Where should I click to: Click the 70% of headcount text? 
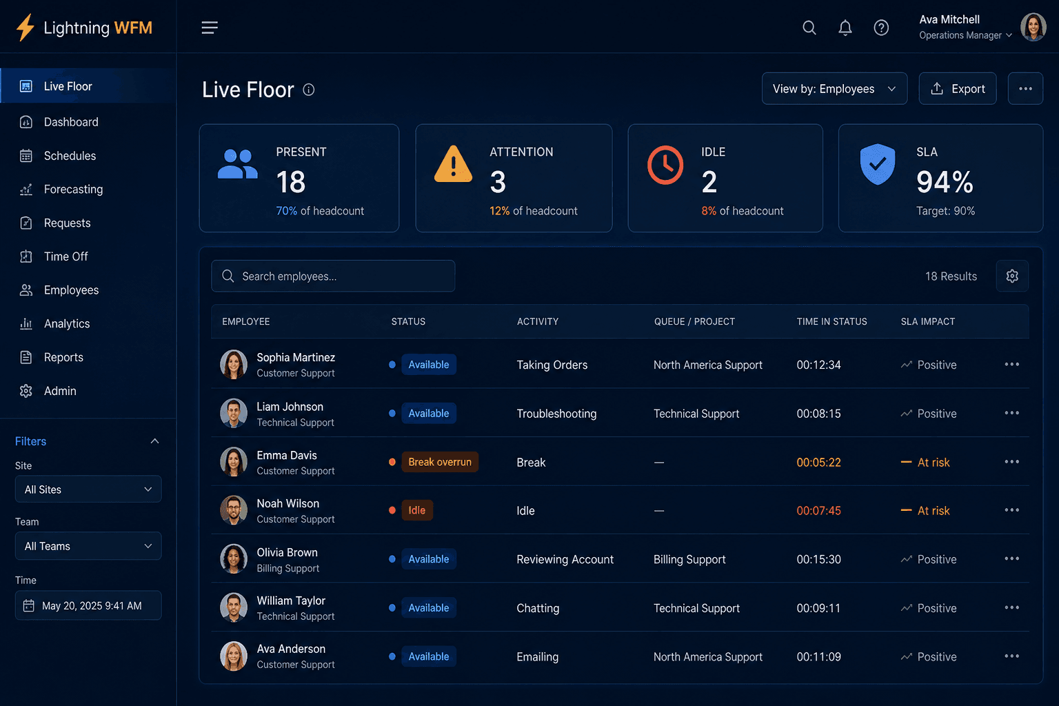tap(320, 211)
